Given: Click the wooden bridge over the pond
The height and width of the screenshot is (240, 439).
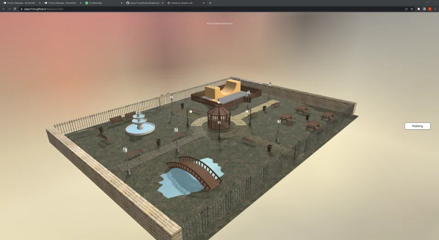Looking at the screenshot, I should tap(193, 172).
